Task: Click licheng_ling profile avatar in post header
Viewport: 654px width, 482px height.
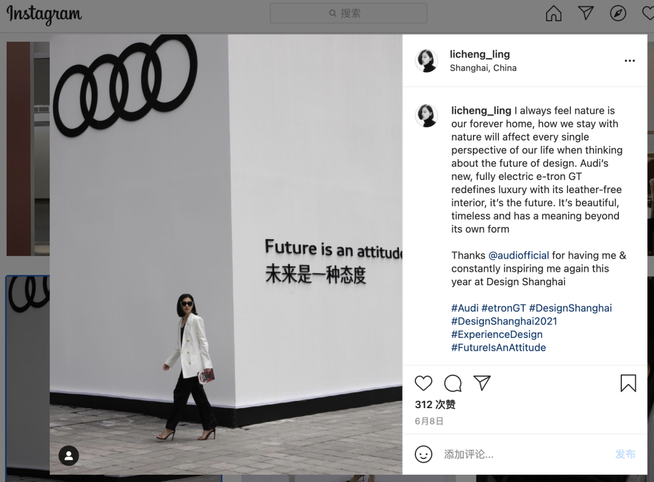Action: tap(427, 61)
